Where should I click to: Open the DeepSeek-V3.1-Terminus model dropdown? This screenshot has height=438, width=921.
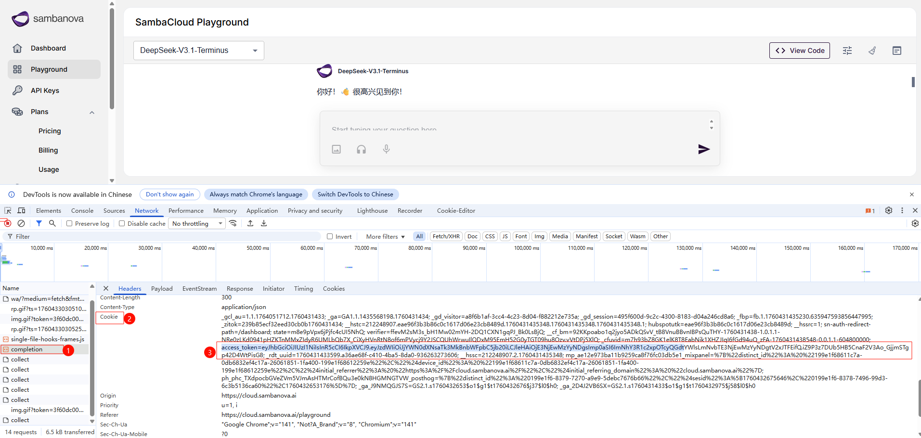[x=198, y=51]
